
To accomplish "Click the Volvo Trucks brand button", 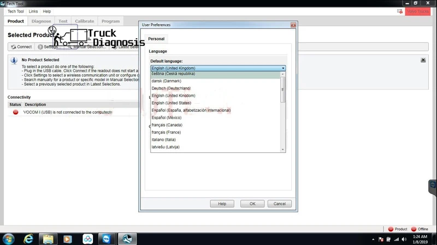I will point(417,11).
